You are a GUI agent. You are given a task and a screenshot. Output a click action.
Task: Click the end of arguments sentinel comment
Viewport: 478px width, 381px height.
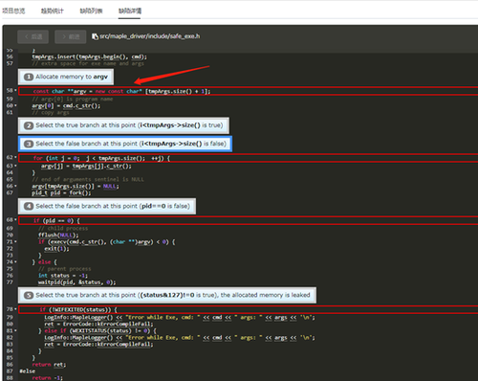[88, 179]
